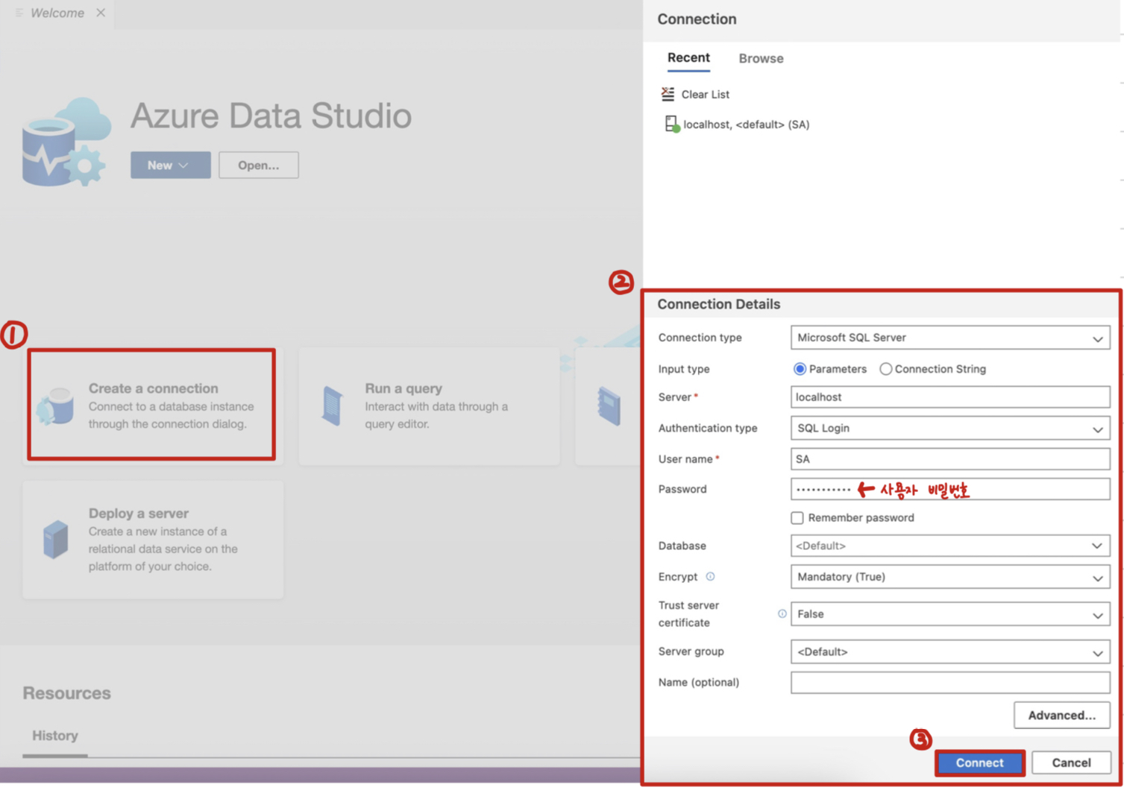Focus the Server input field
The width and height of the screenshot is (1124, 802).
[950, 397]
